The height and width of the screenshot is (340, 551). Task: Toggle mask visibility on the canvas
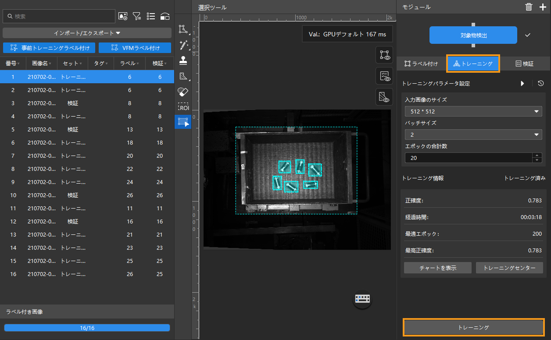pos(384,97)
